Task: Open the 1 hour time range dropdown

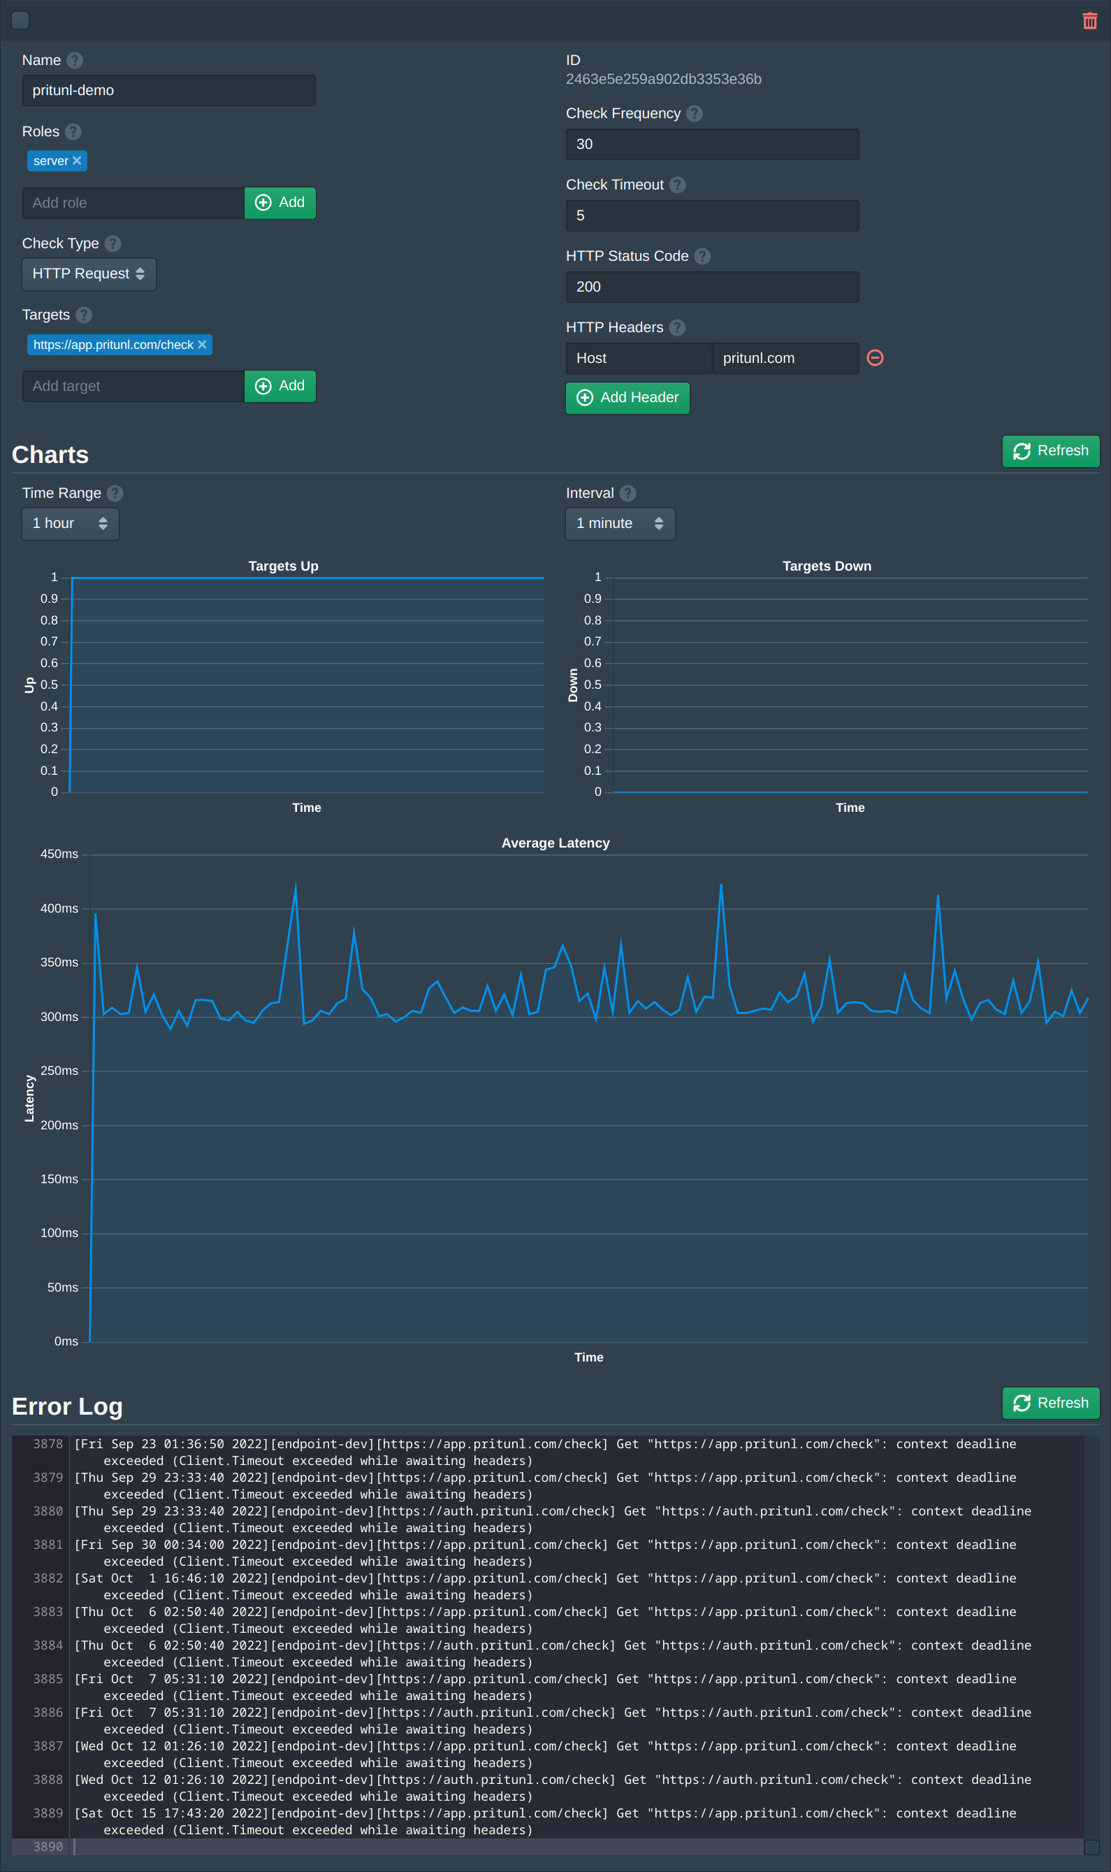Action: coord(71,524)
